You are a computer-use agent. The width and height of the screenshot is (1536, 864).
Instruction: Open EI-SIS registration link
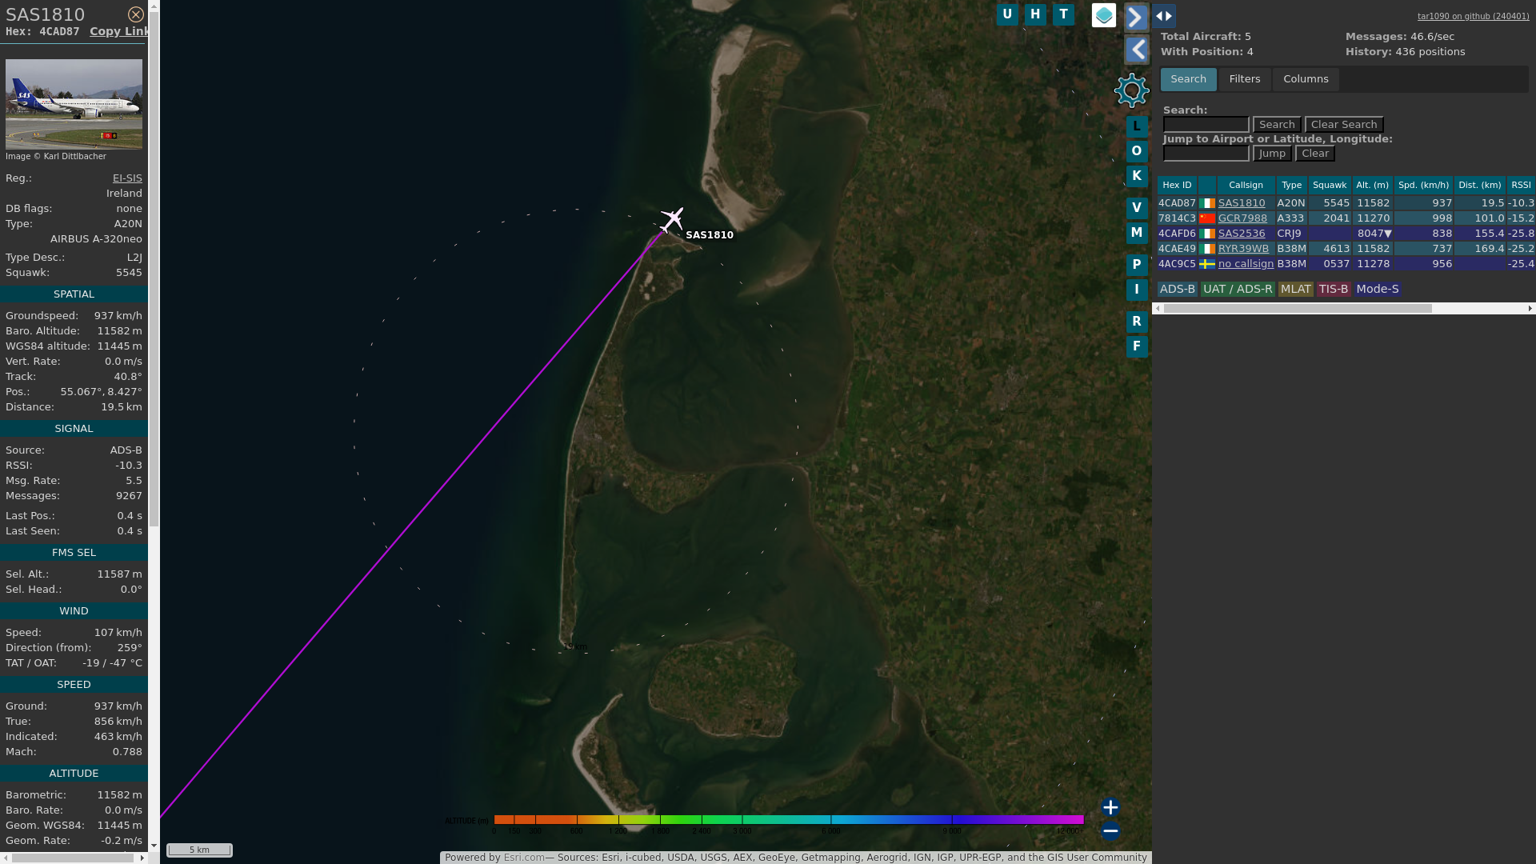click(127, 178)
